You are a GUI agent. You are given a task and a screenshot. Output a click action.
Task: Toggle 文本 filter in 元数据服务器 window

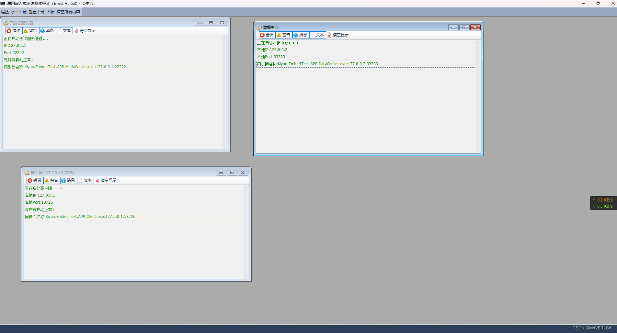(64, 31)
